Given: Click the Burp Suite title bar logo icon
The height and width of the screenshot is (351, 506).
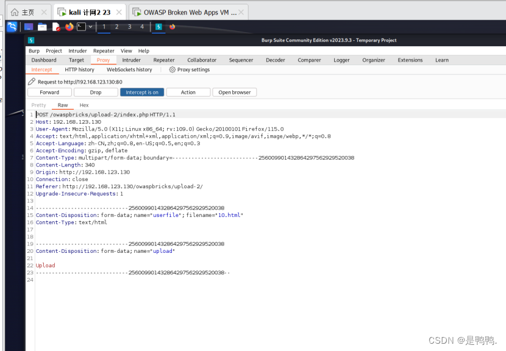Looking at the screenshot, I should coord(31,40).
